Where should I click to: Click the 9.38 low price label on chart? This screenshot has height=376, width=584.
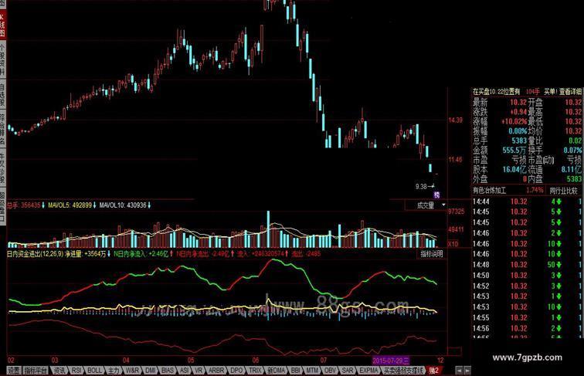421,187
